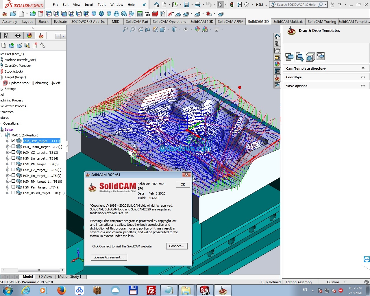The image size is (370, 296).
Task: Select the Zoom to Fit magnifier icon
Action: tap(125, 29)
